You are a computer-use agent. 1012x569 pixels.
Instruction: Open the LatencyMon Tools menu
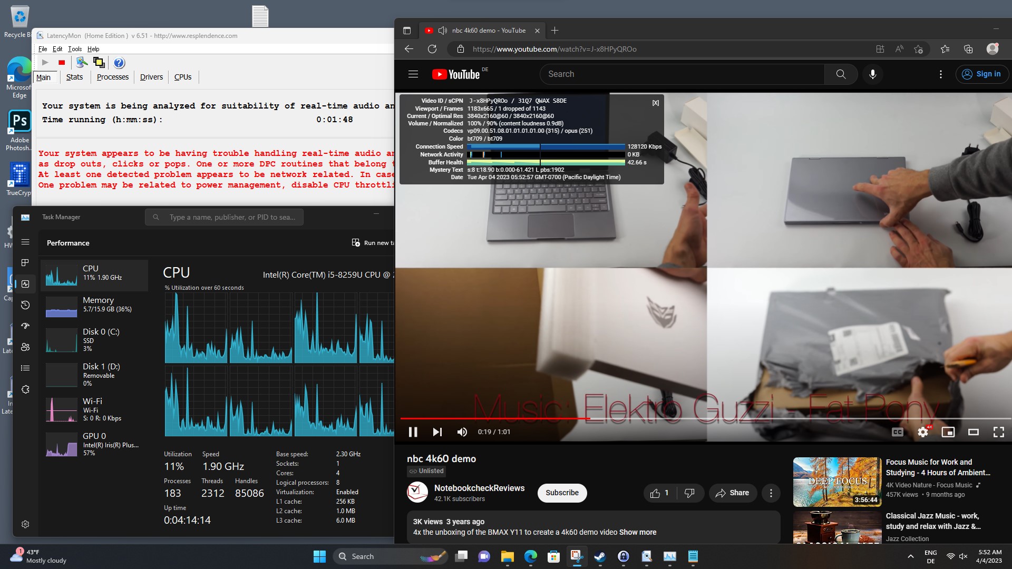[75, 49]
